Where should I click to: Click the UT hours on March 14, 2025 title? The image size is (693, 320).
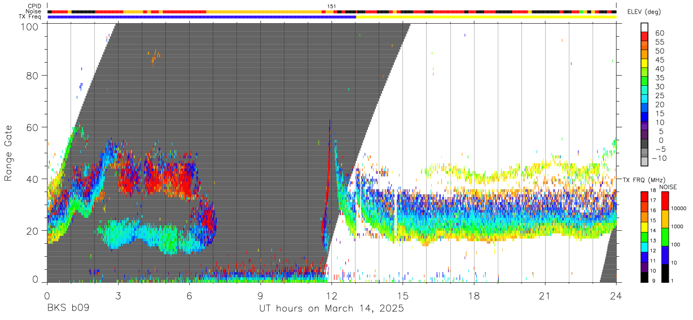tap(331, 309)
